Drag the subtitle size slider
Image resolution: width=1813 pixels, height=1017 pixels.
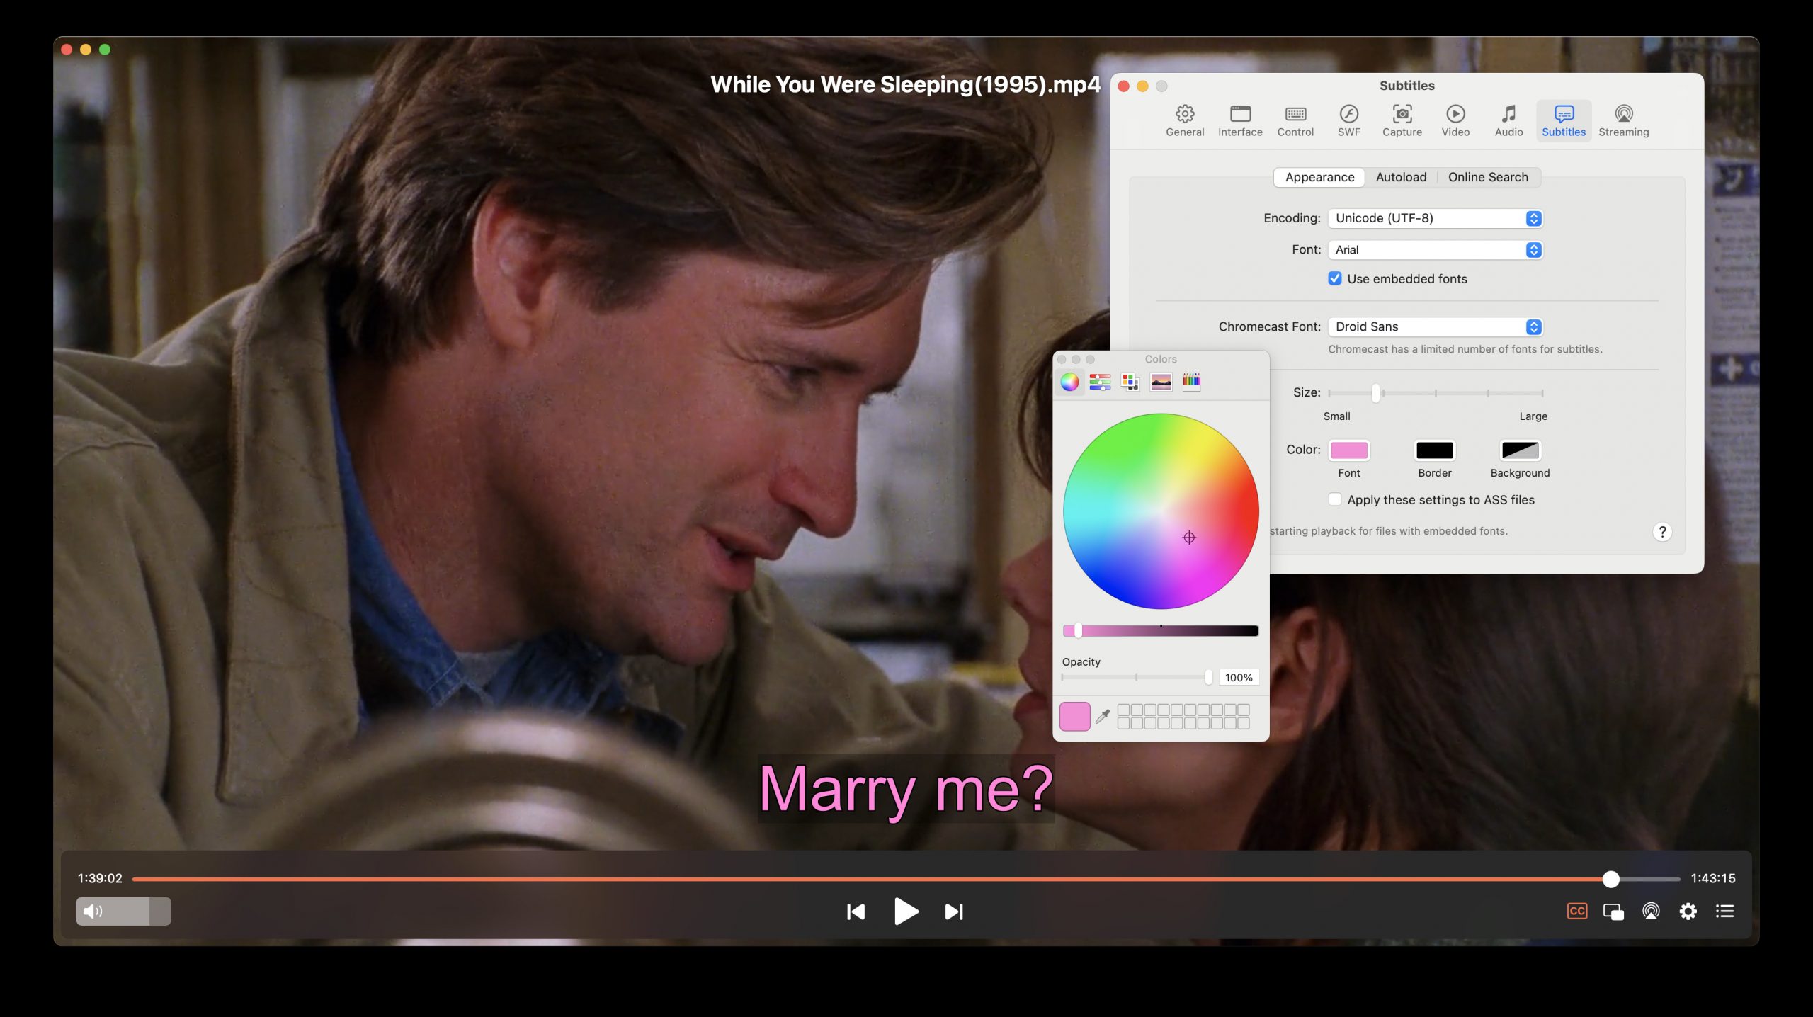click(x=1377, y=393)
